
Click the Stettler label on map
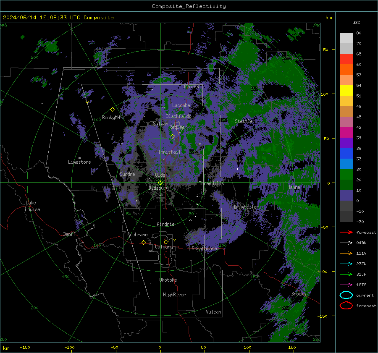click(245, 121)
